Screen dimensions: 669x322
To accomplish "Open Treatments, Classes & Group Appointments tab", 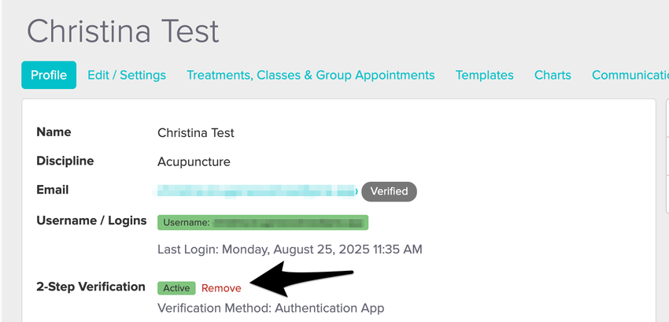I will (x=310, y=76).
